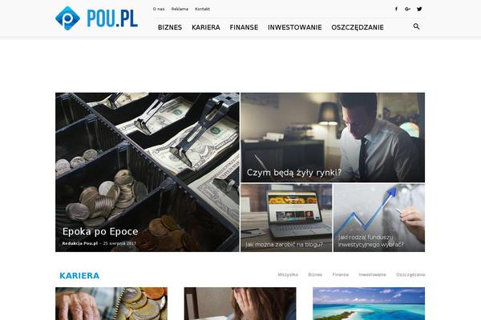Open the search magnifier icon
This screenshot has height=320, width=481.
click(x=416, y=26)
